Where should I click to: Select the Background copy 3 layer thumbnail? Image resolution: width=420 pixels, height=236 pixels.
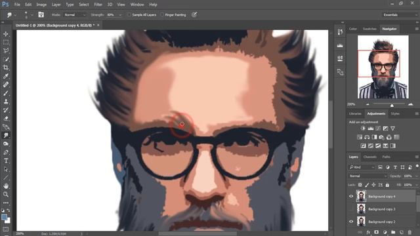pyautogui.click(x=361, y=209)
